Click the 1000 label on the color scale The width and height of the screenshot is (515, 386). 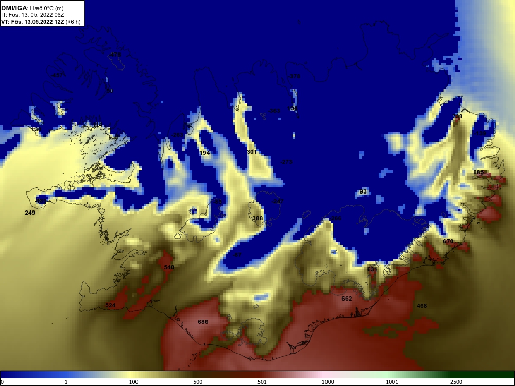[328, 382]
